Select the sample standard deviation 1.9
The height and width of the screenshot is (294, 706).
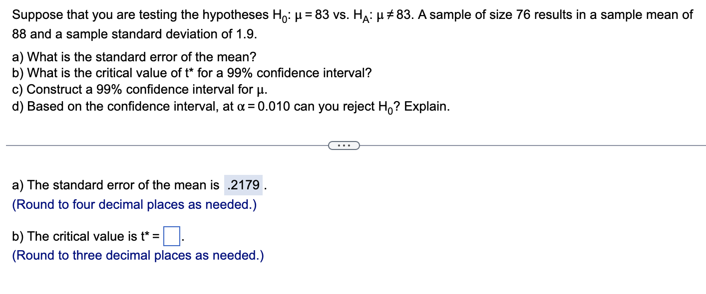pyautogui.click(x=244, y=34)
